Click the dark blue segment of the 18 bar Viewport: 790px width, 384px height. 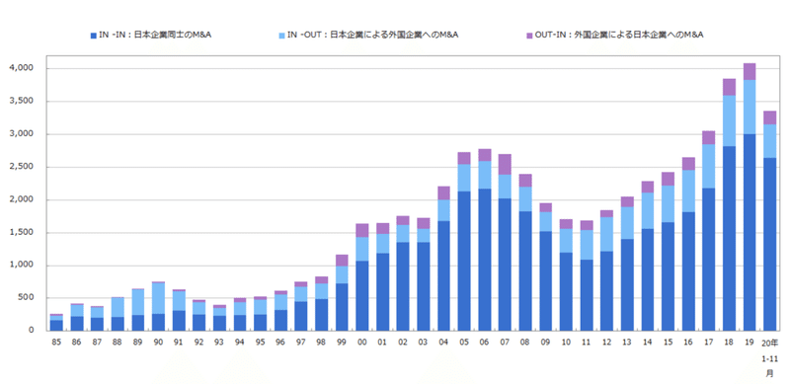click(x=729, y=238)
